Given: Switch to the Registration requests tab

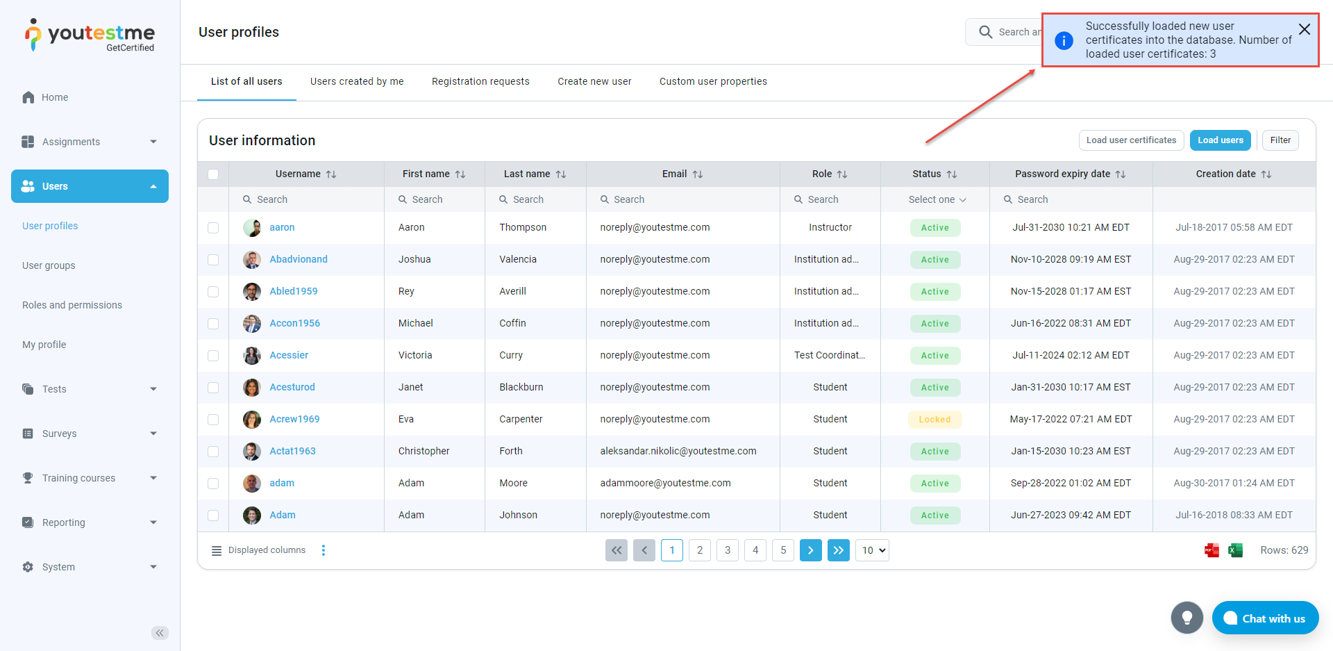Looking at the screenshot, I should click(480, 81).
